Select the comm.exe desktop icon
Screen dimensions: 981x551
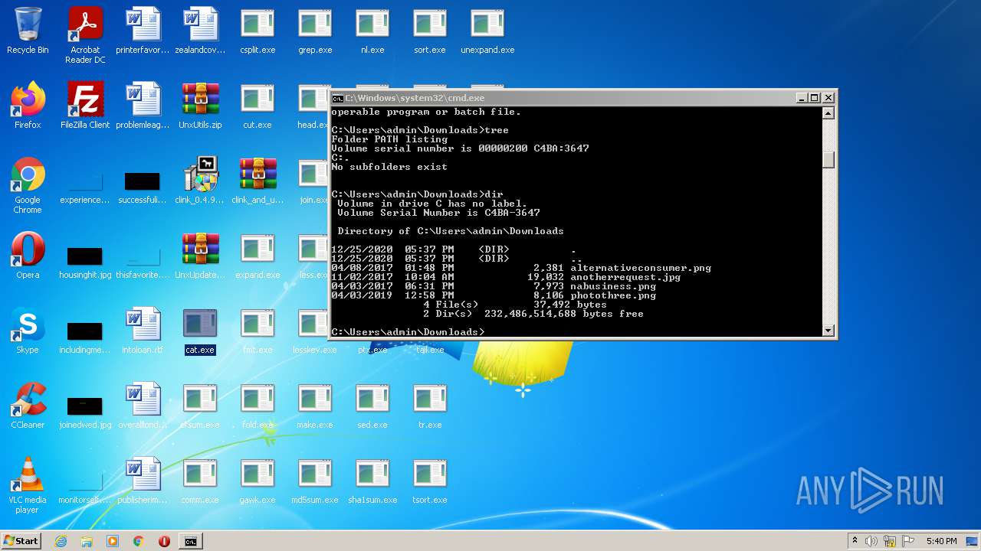200,481
